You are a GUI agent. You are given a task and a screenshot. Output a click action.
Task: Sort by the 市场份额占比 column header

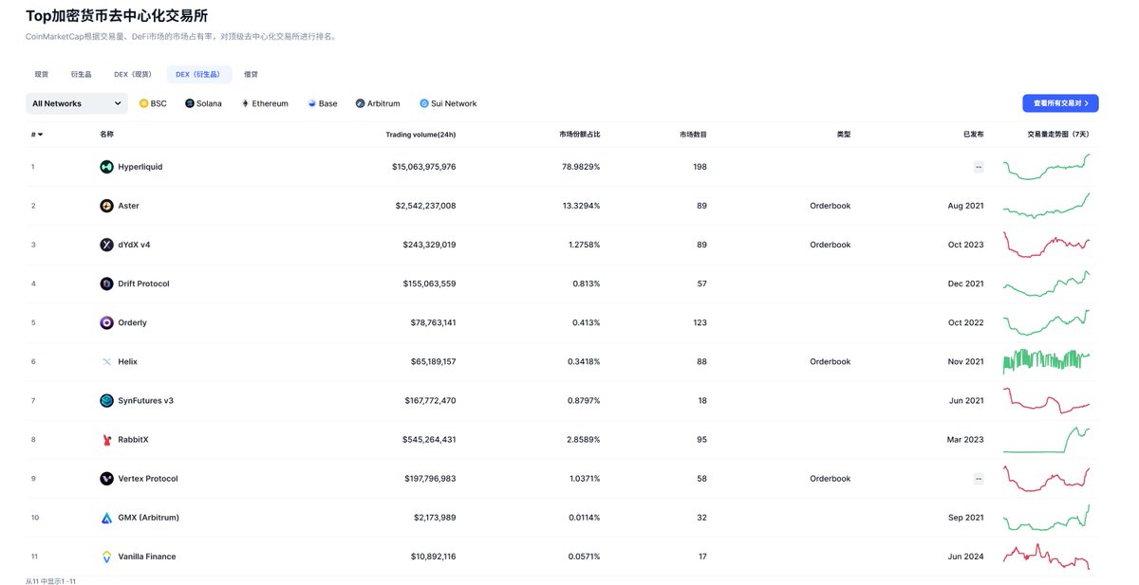579,135
